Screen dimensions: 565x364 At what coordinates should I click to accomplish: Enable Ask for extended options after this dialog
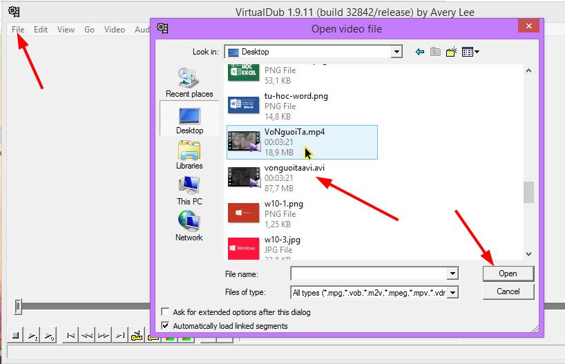point(165,312)
